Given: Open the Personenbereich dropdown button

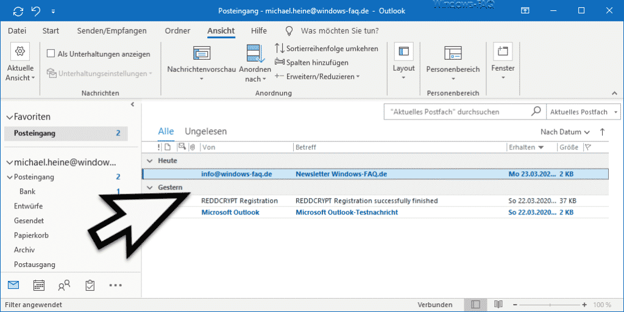Looking at the screenshot, I should (x=453, y=63).
